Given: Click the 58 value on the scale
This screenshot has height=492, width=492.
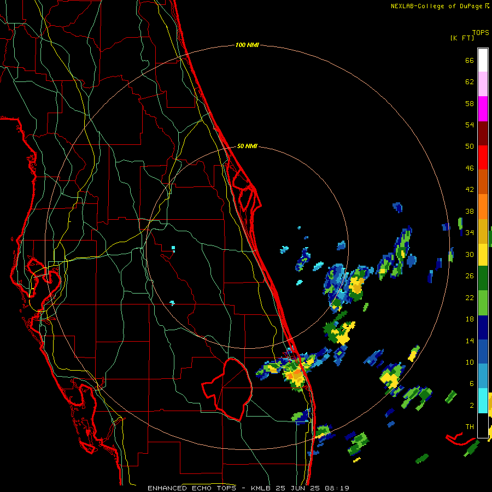Looking at the screenshot, I should [470, 103].
